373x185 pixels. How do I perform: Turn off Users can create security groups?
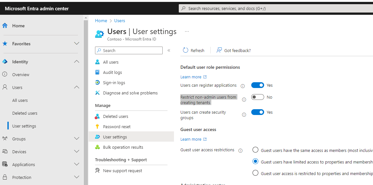tap(257, 112)
